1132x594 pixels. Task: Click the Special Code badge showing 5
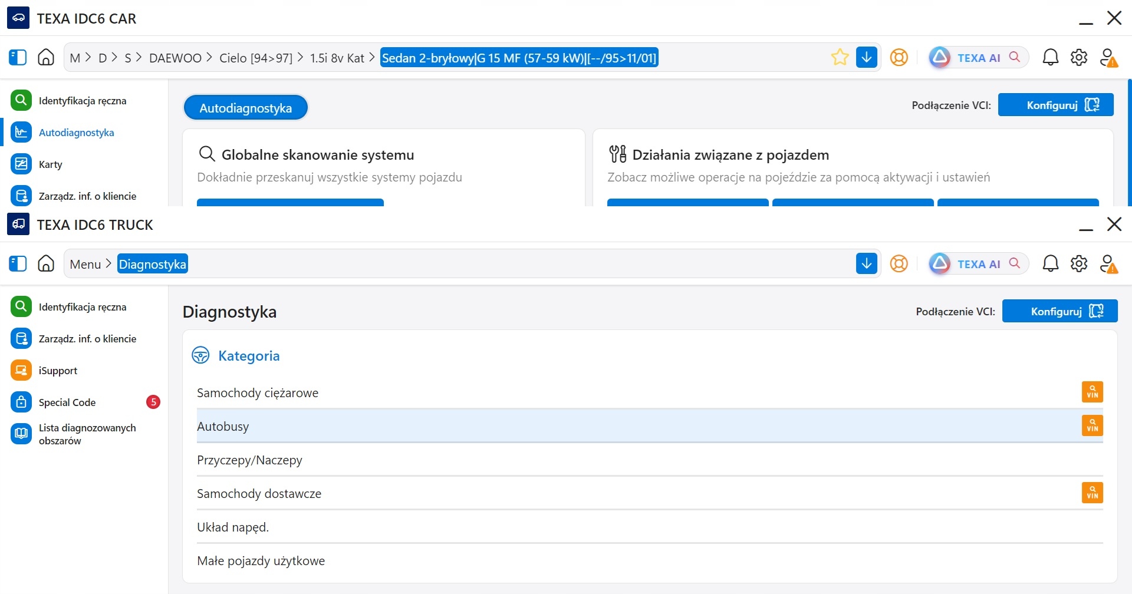[x=153, y=402]
